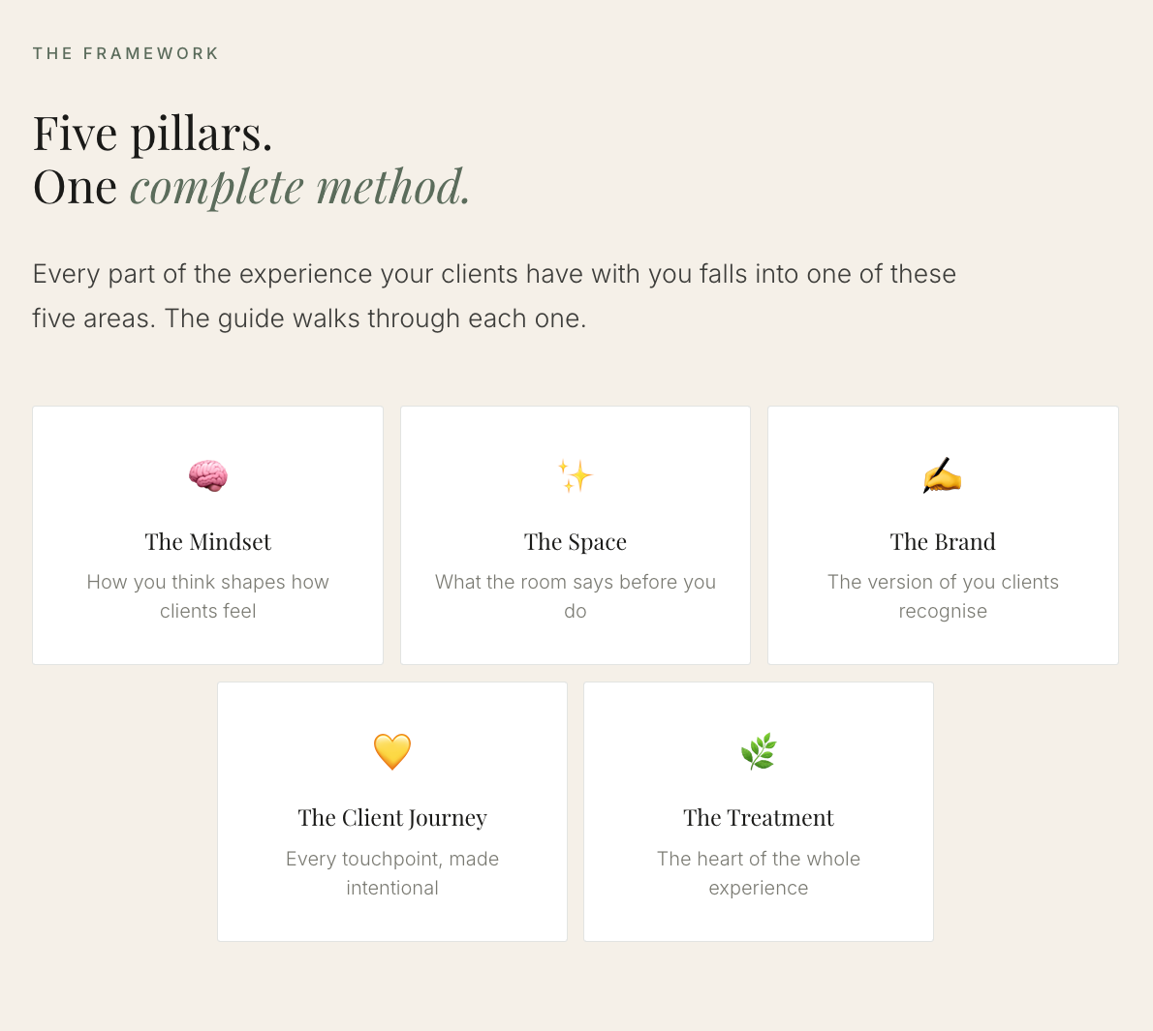Image resolution: width=1153 pixels, height=1031 pixels.
Task: Click 'The heart of the whole experience'
Action: click(758, 873)
